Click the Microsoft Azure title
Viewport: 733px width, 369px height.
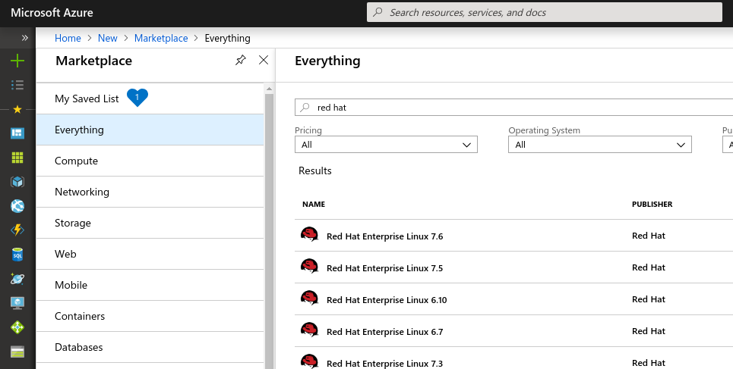(52, 13)
